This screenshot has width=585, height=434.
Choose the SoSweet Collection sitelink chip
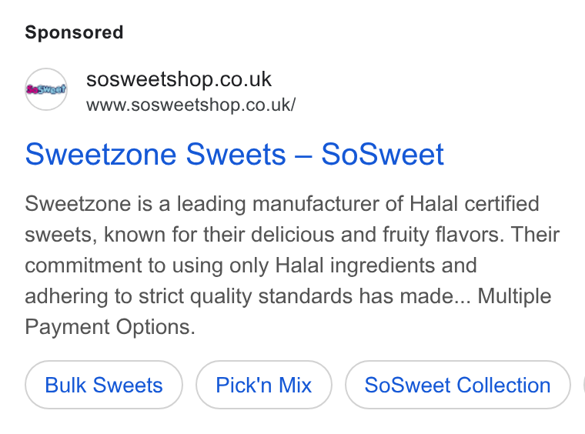click(458, 385)
